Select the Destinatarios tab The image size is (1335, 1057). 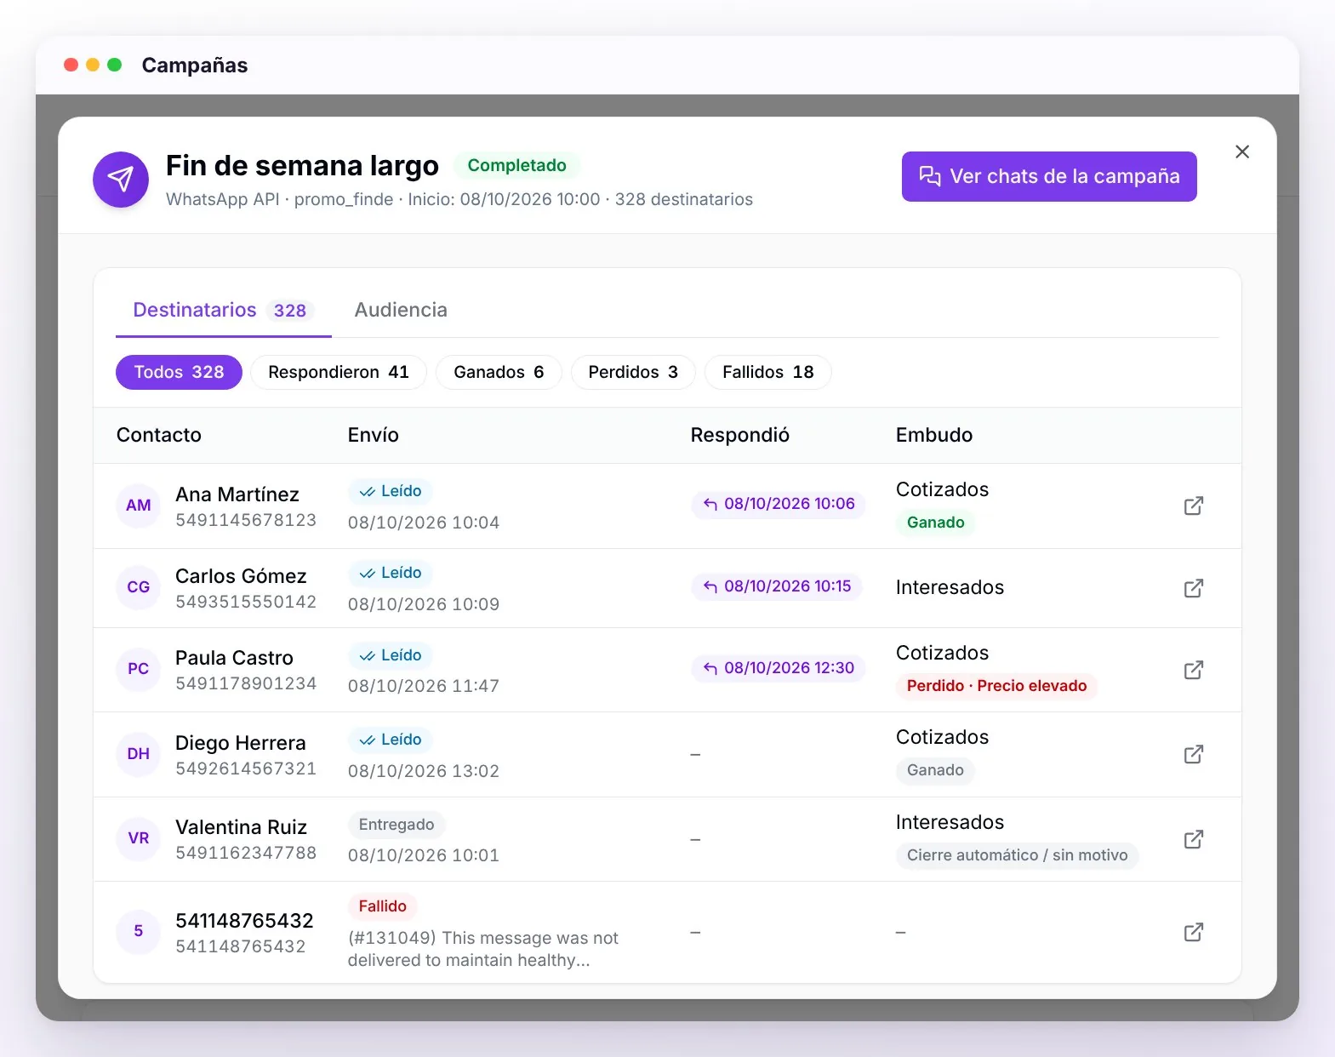click(x=223, y=310)
